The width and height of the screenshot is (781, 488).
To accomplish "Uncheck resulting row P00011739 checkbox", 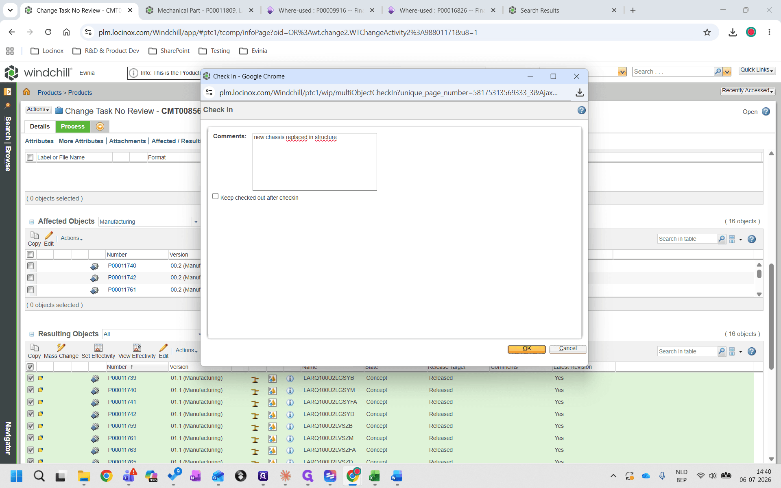I will click(31, 378).
